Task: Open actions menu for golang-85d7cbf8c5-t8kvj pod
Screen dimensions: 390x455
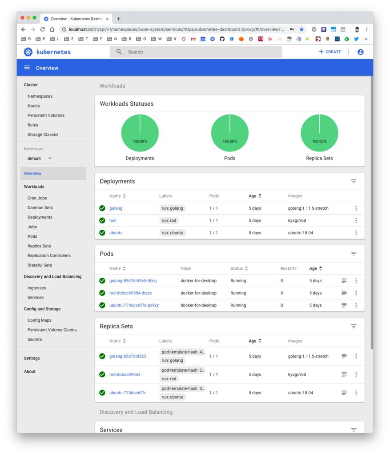Action: click(x=356, y=281)
